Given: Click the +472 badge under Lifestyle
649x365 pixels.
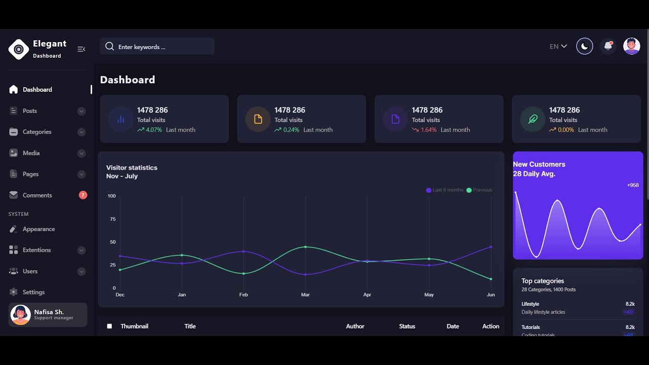Looking at the screenshot, I should pyautogui.click(x=629, y=312).
